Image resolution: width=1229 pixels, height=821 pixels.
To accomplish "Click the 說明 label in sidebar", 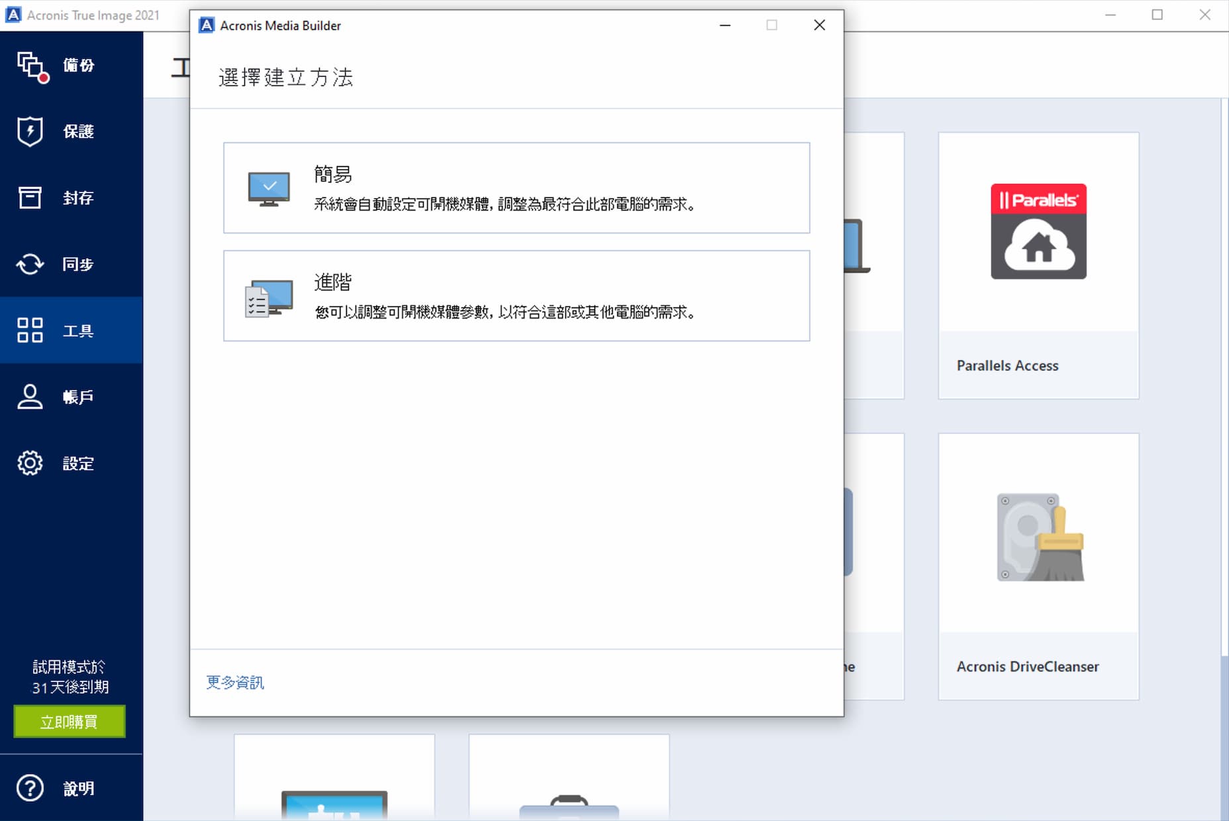I will [x=79, y=788].
